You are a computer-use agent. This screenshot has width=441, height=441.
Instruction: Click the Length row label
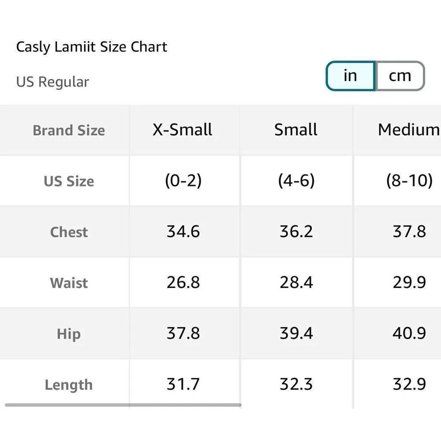69,385
